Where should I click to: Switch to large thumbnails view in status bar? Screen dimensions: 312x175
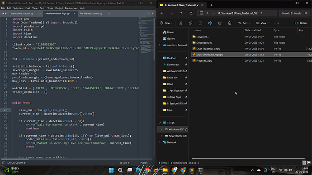[x=309, y=163]
